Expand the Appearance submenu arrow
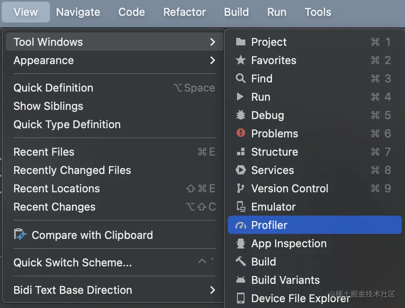The height and width of the screenshot is (308, 405). tap(212, 60)
